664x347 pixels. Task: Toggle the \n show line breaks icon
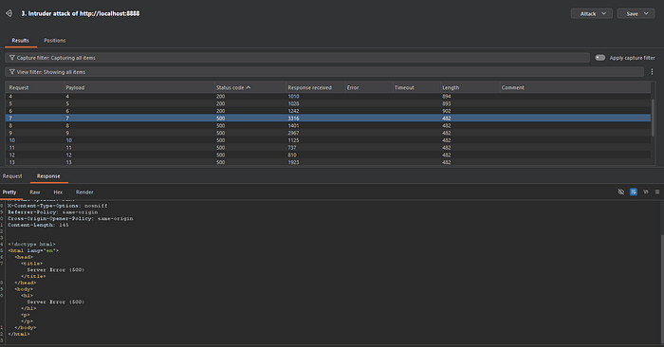[x=646, y=192]
